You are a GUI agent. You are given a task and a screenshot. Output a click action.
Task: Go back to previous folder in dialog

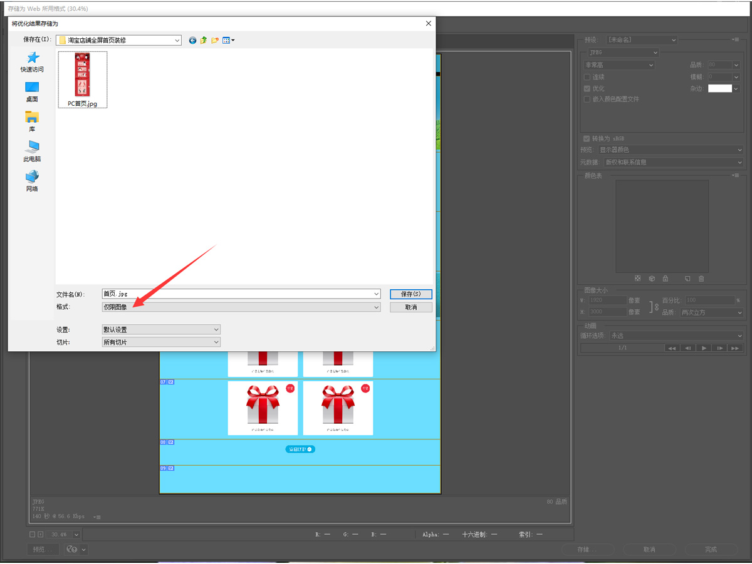pyautogui.click(x=192, y=40)
